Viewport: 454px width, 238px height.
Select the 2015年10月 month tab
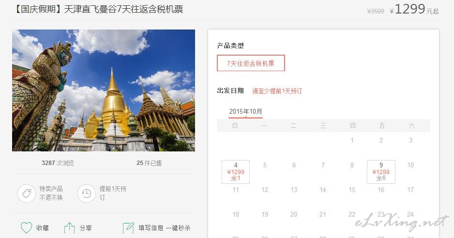click(x=245, y=111)
